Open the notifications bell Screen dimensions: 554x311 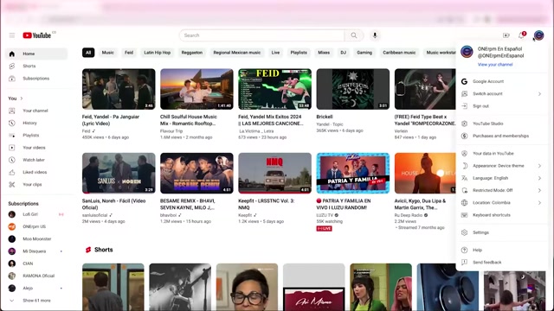521,35
